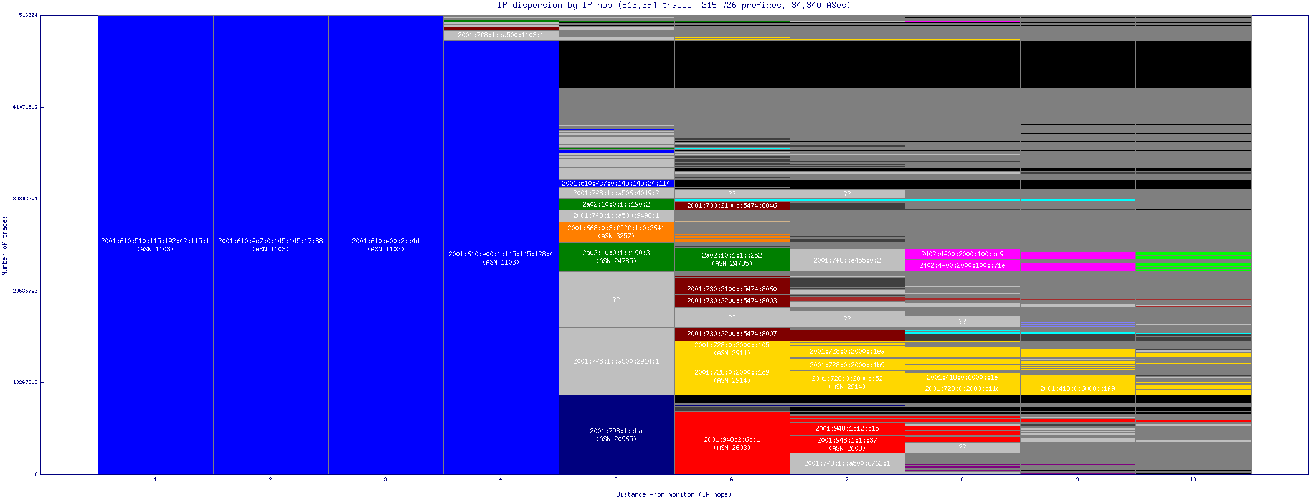This screenshot has height=498, width=1309.
Task: Select the gray 2001:7f8:1::a500:6762:1 block
Action: [x=848, y=464]
